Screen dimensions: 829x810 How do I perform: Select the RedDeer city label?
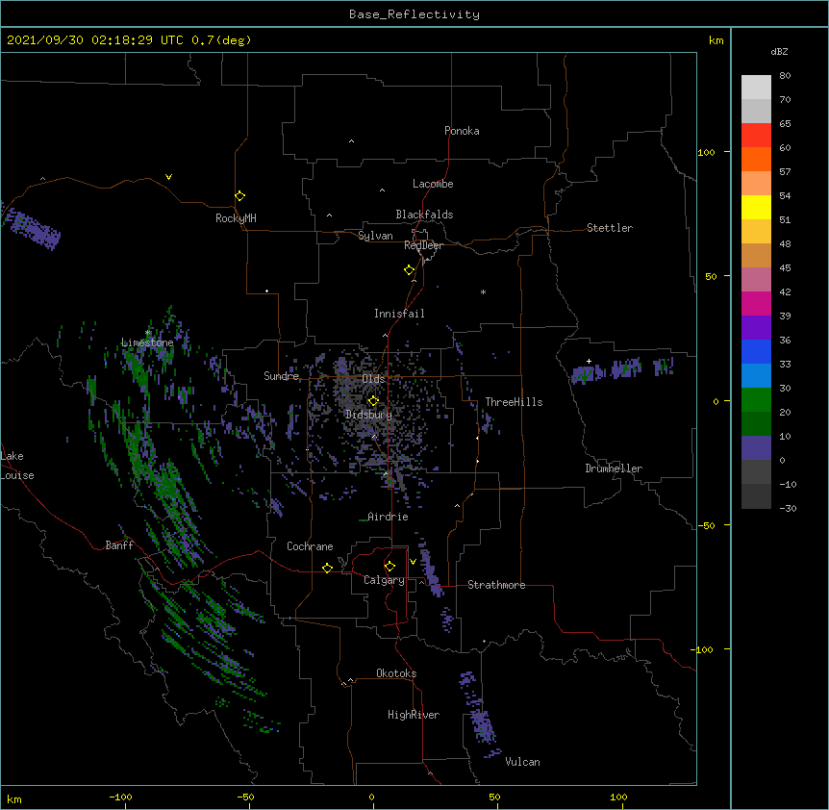(x=423, y=245)
